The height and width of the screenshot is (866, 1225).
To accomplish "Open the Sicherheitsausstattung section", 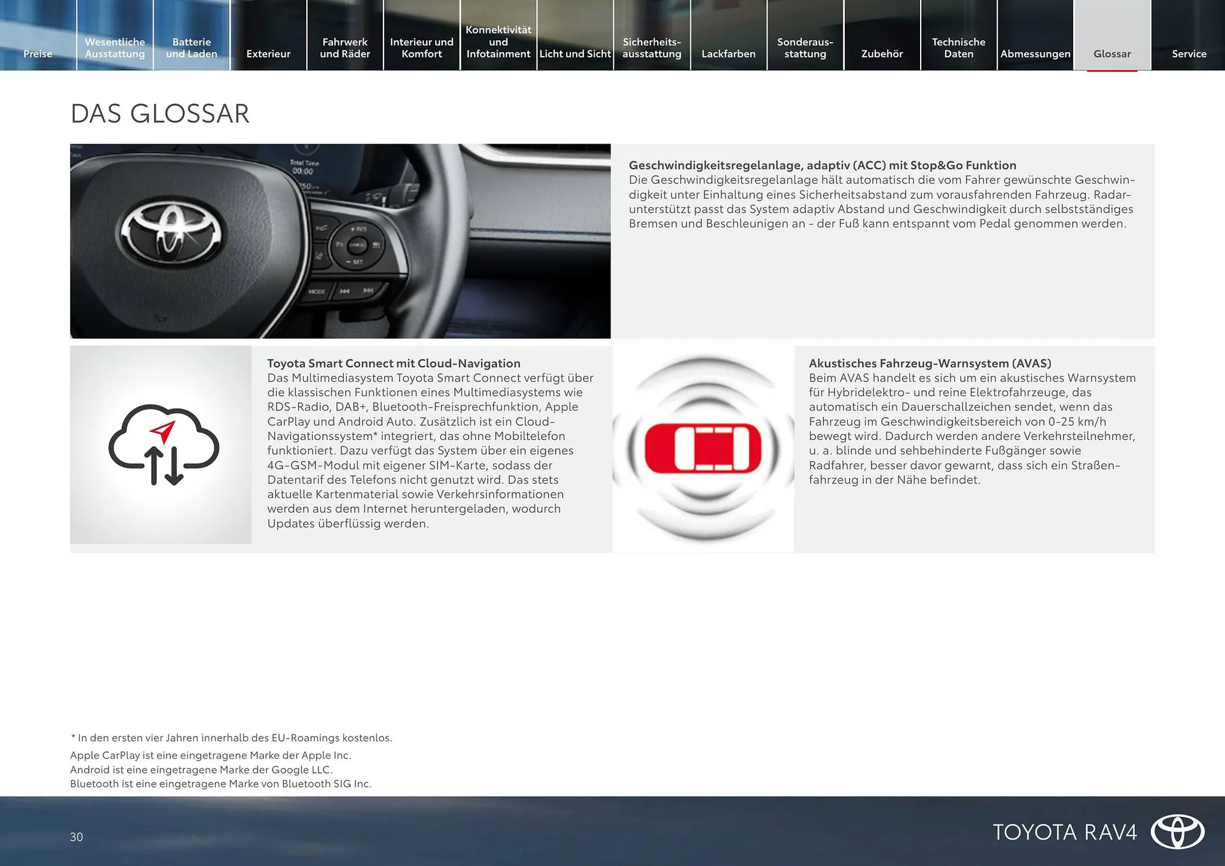I will [651, 48].
